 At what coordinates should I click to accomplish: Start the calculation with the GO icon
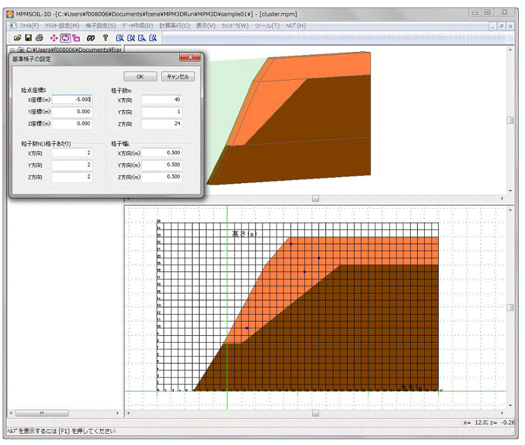coord(91,37)
